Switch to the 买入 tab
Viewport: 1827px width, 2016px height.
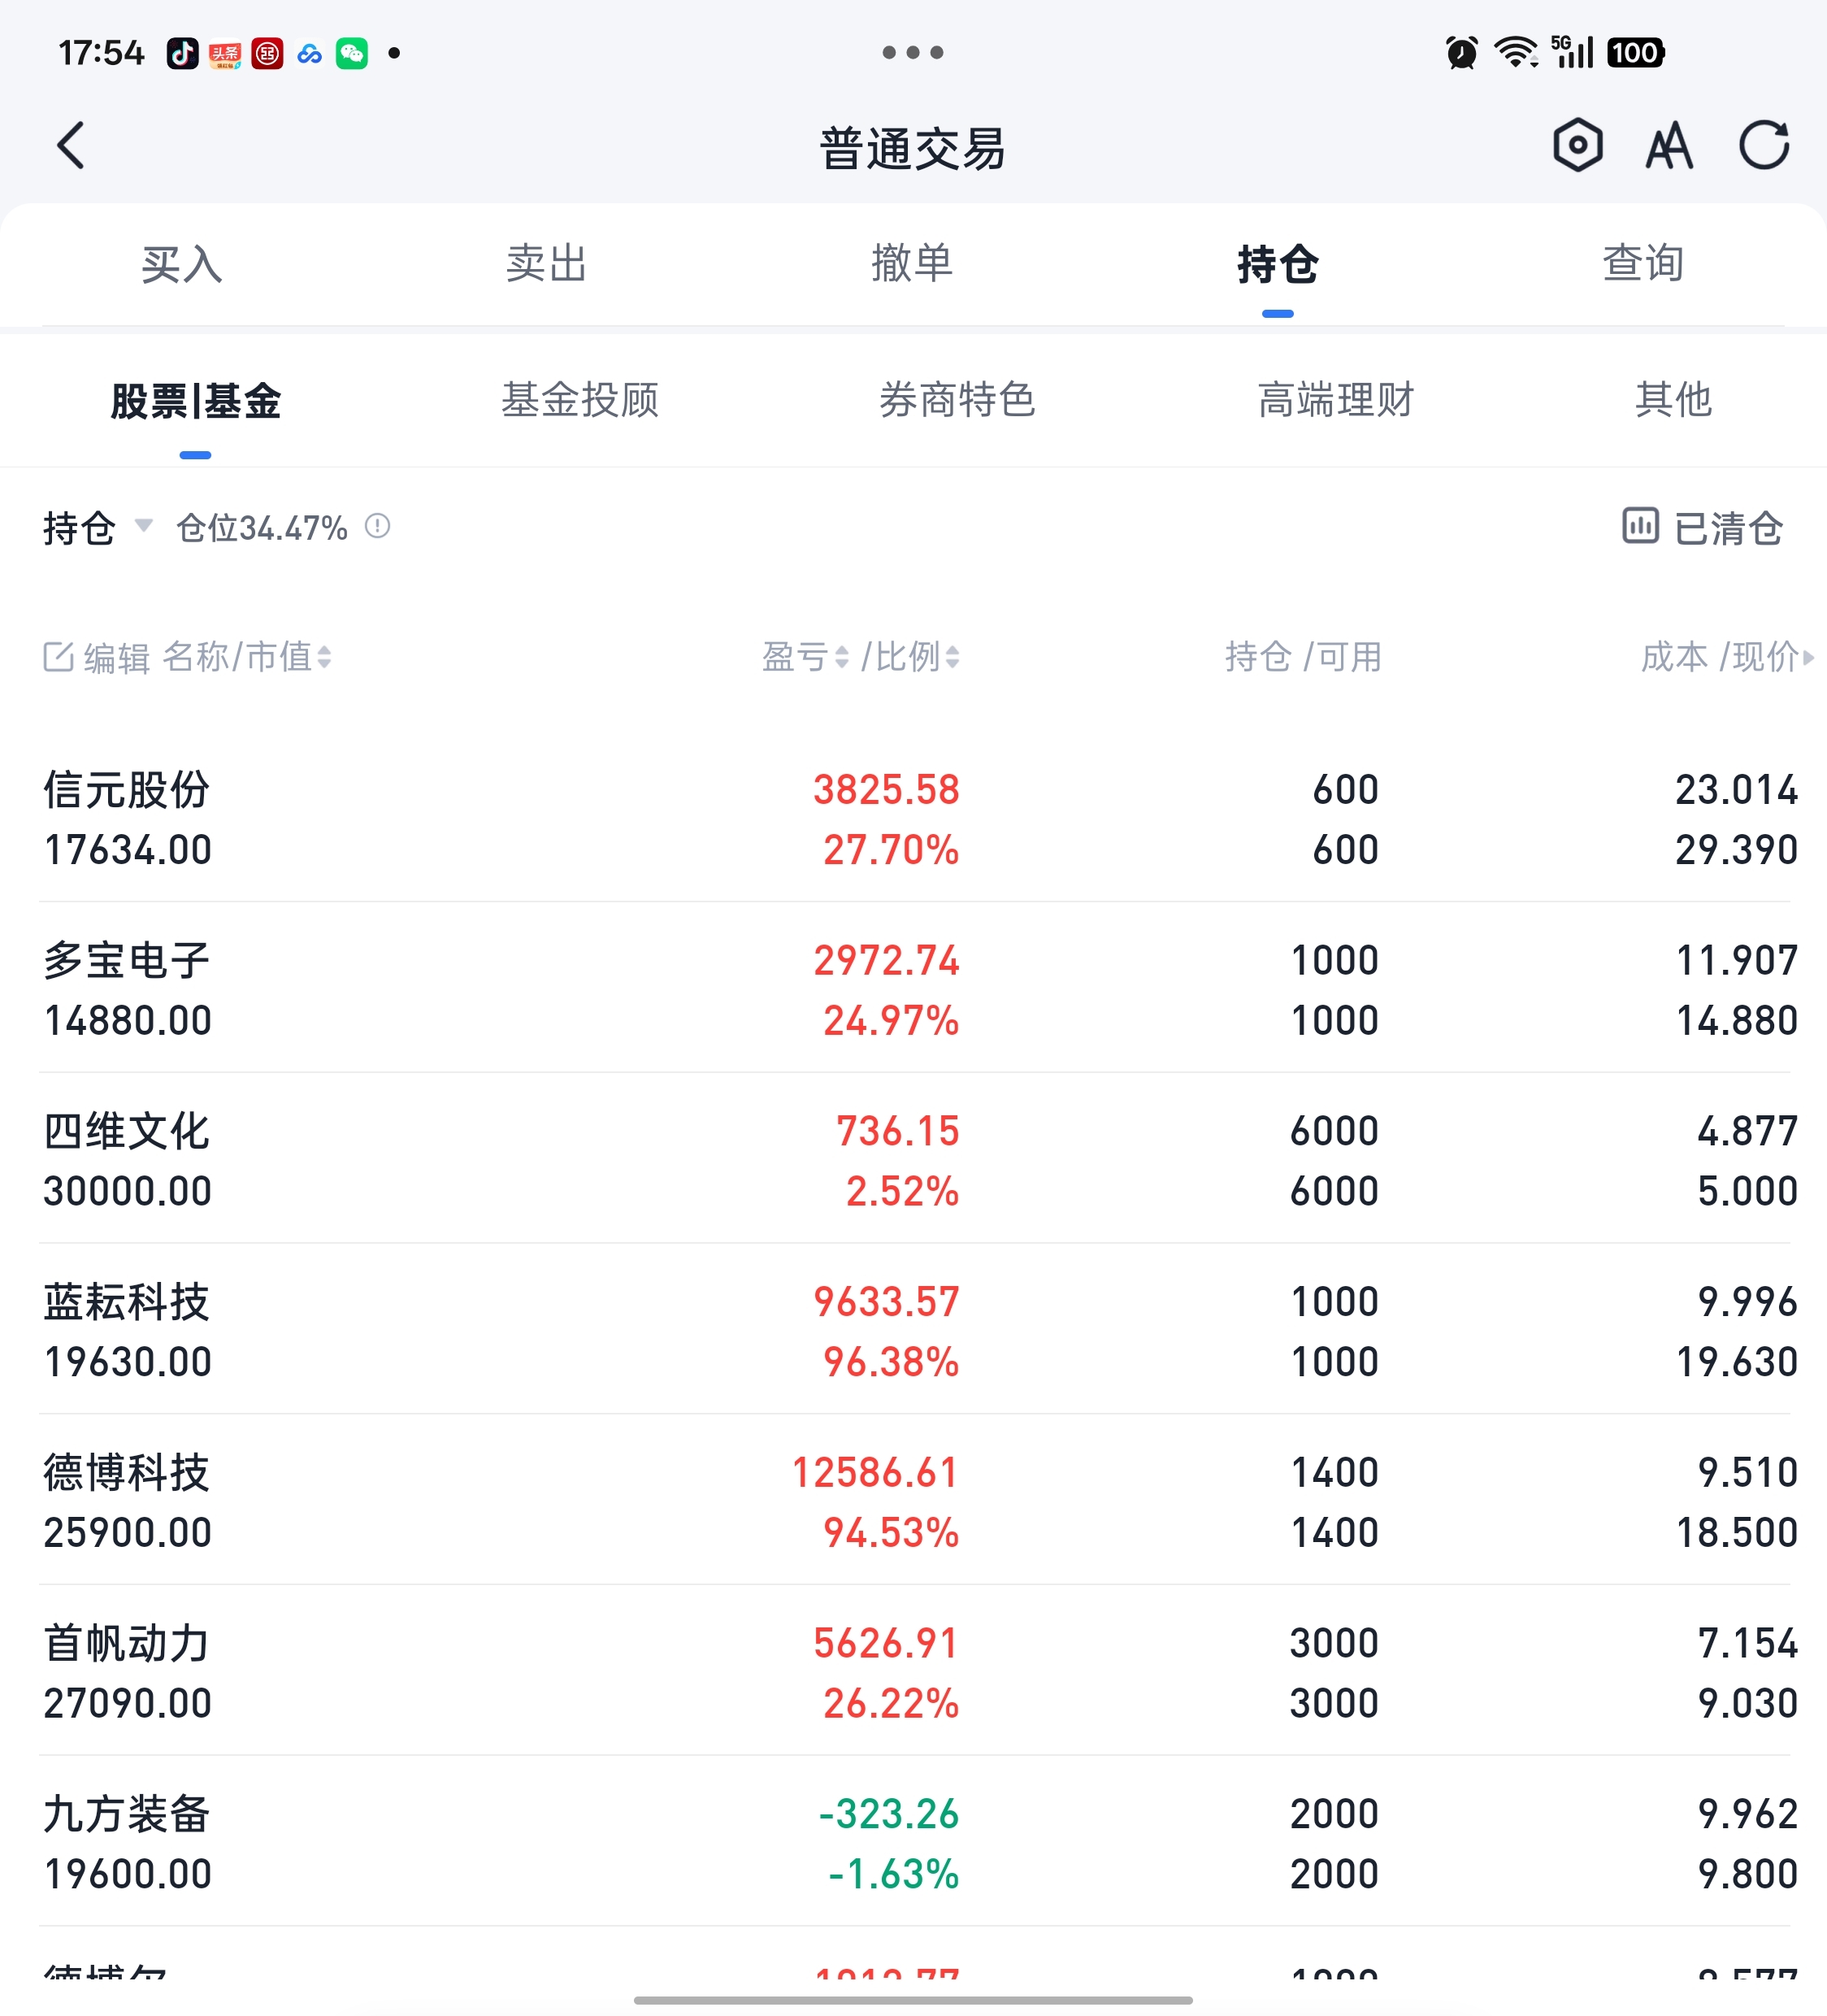[x=181, y=265]
